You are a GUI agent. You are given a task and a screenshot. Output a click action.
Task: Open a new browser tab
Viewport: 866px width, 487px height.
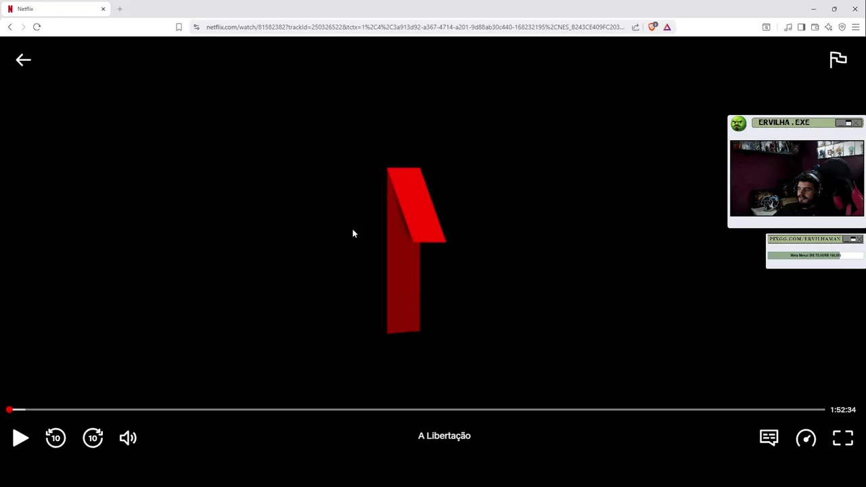point(120,9)
